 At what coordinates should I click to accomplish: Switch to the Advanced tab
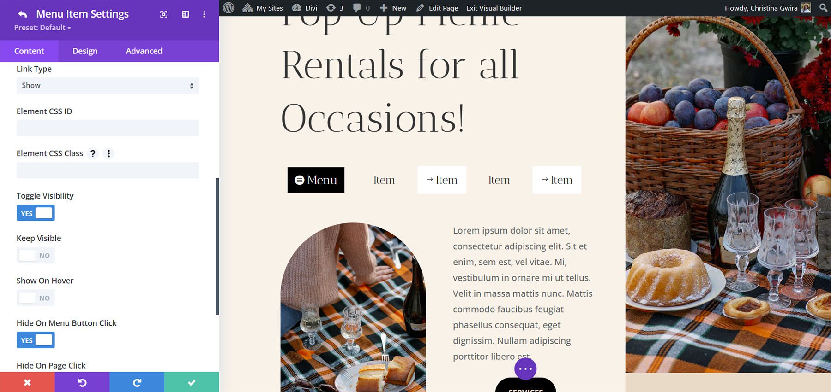pyautogui.click(x=144, y=51)
